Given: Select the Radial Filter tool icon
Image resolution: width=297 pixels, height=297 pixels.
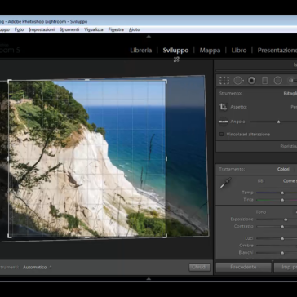Looking at the screenshot, I should (x=277, y=81).
